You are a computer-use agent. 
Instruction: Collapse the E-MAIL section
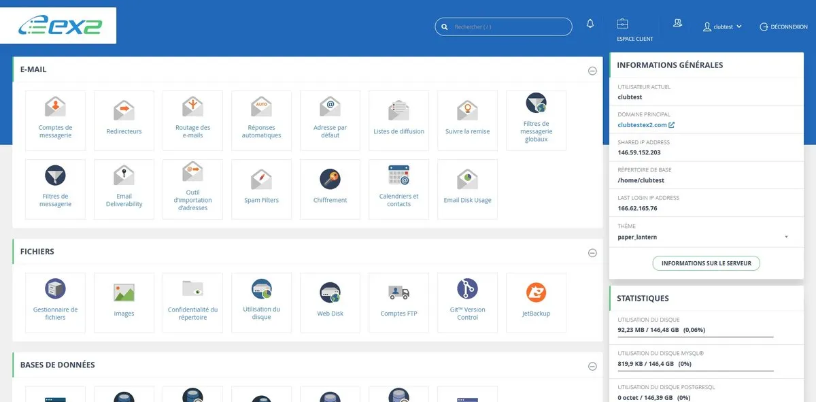click(592, 71)
